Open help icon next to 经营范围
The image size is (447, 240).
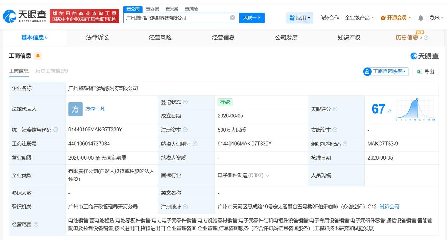tap(36, 225)
